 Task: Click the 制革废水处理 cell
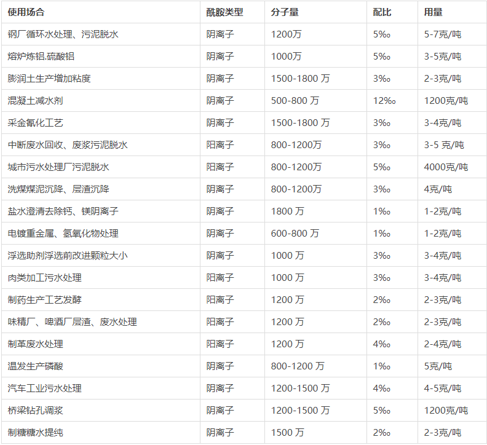click(x=36, y=344)
